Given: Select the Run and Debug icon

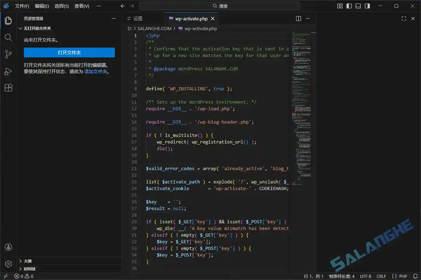Looking at the screenshot, I should point(8,71).
